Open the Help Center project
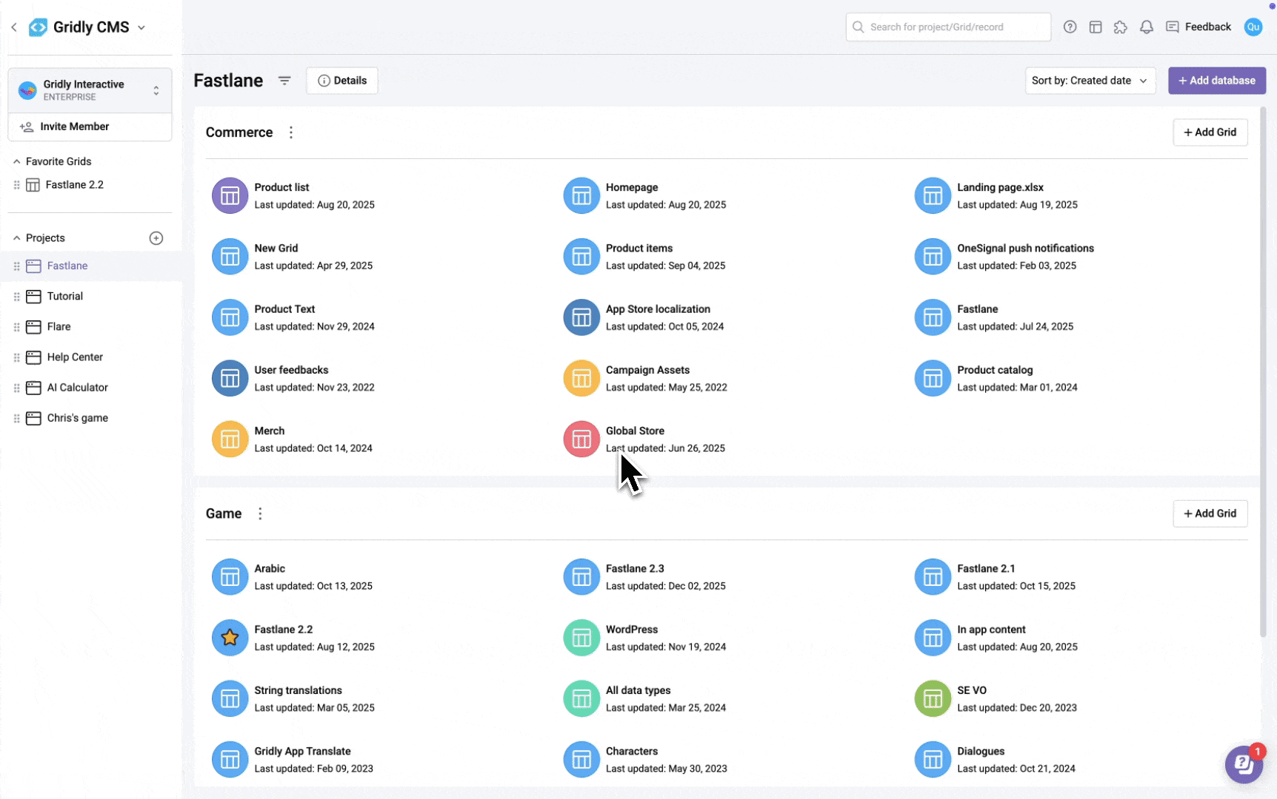 pos(74,357)
